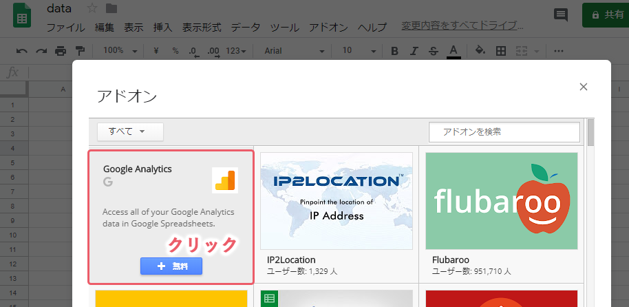Open the 表示 menu

[x=134, y=28]
